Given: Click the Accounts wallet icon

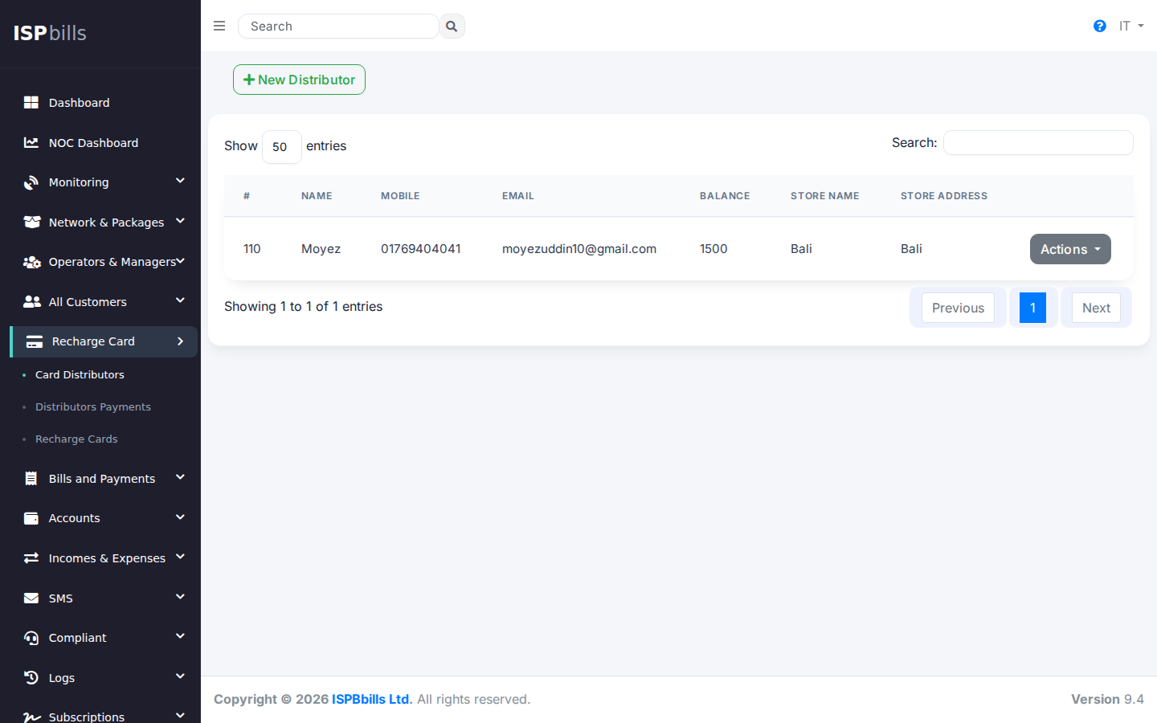Looking at the screenshot, I should 31,518.
